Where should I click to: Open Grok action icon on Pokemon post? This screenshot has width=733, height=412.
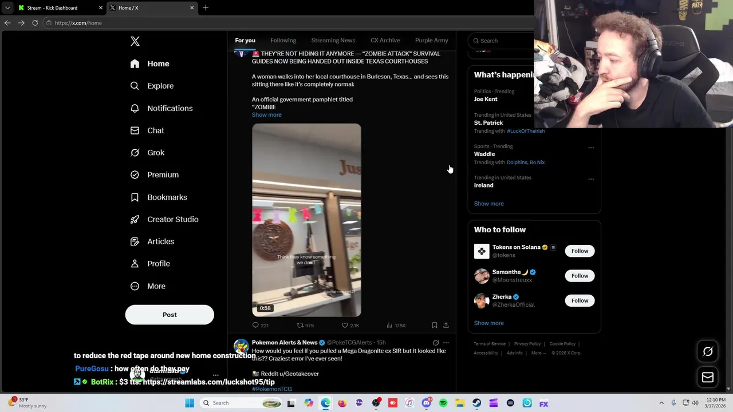[x=436, y=343]
